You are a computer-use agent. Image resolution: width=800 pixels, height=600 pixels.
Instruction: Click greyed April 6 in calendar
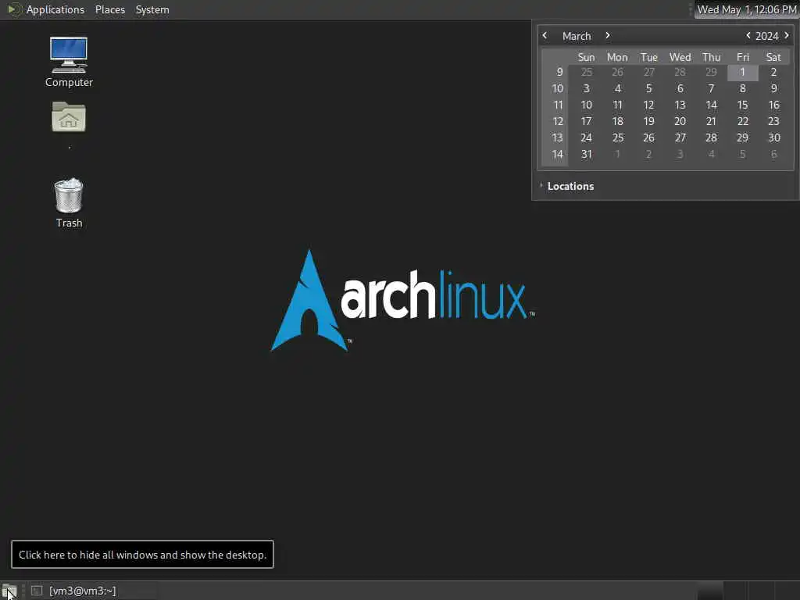click(773, 154)
